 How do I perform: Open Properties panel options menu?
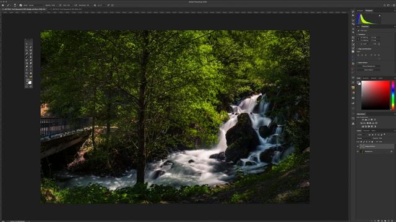pos(395,27)
